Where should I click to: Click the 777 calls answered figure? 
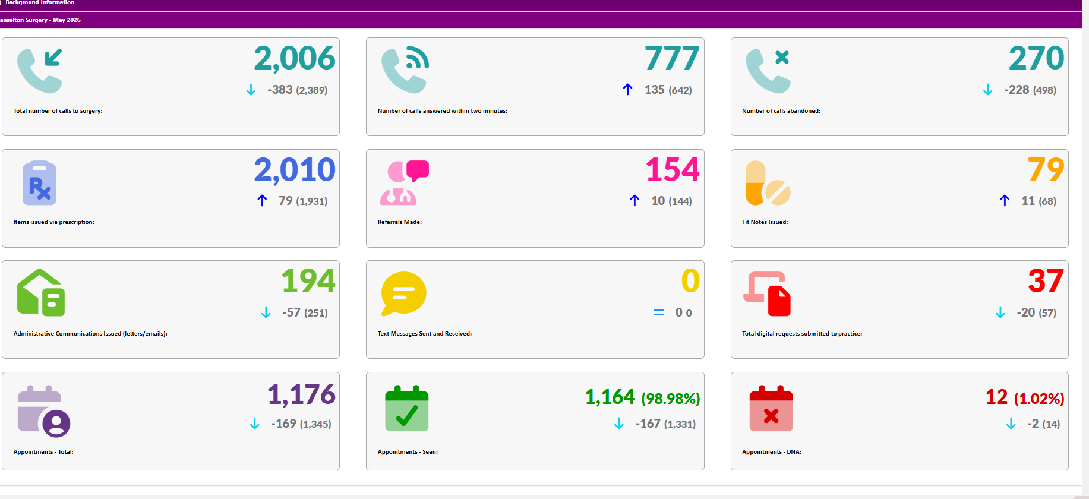[x=673, y=58]
